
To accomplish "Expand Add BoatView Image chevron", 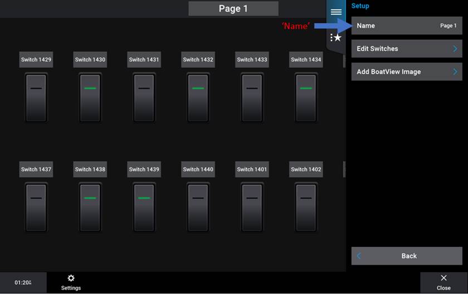I will pos(455,72).
